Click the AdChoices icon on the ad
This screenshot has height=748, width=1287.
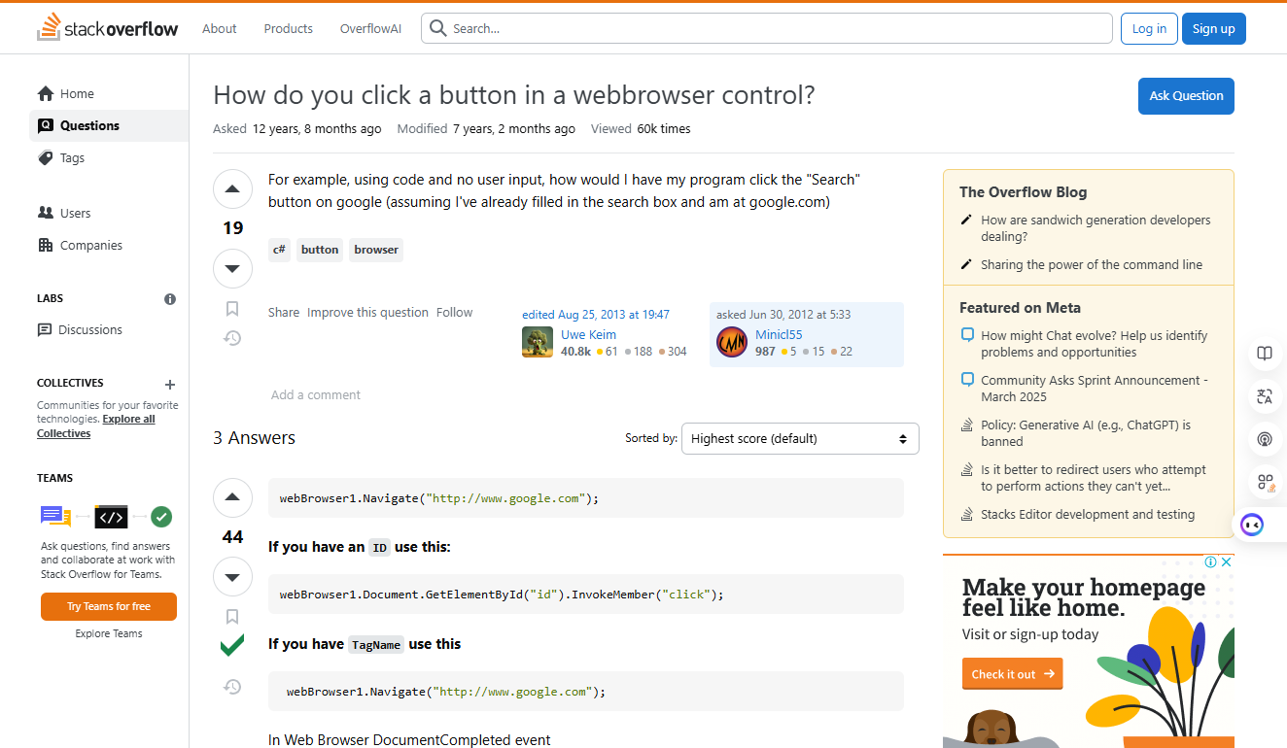(x=1211, y=561)
